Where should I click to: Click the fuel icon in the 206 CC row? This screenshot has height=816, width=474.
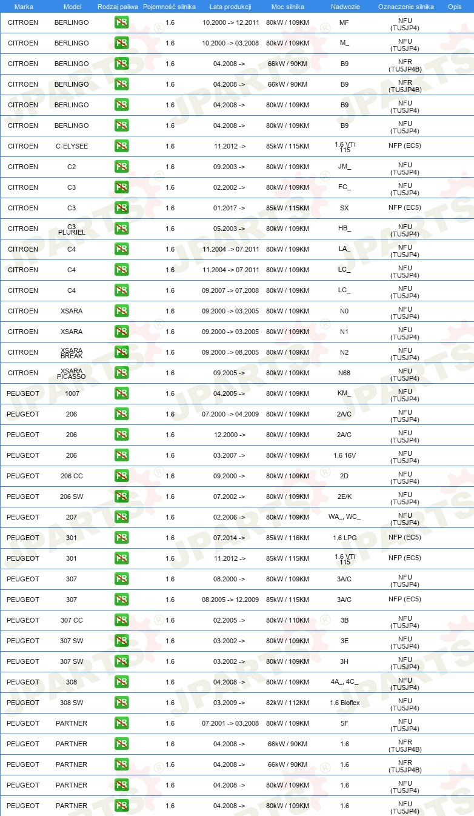pos(121,476)
